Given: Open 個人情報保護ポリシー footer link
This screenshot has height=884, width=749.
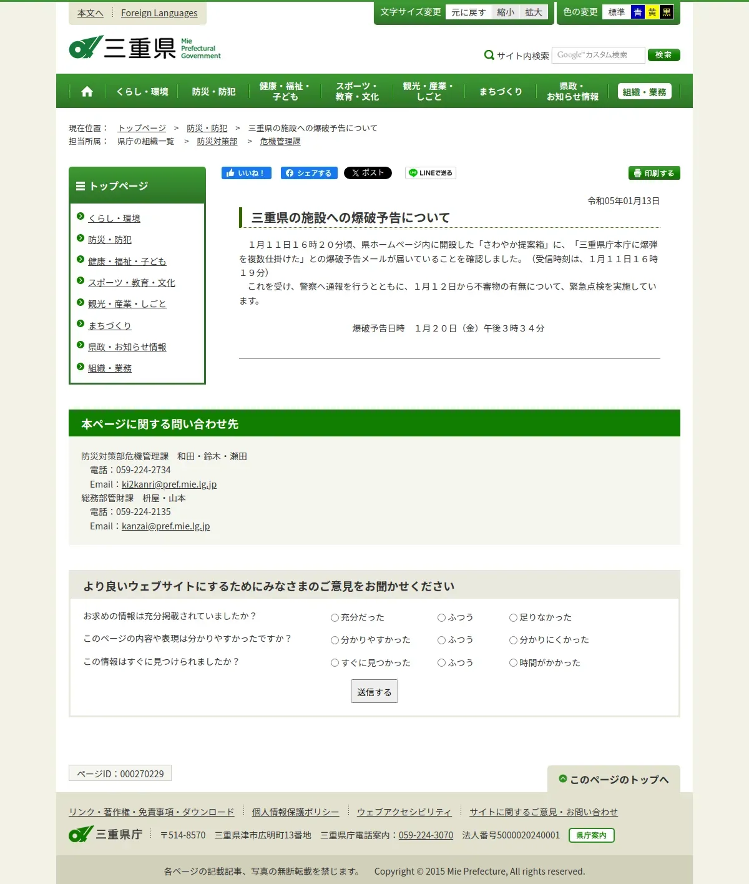Looking at the screenshot, I should point(295,812).
